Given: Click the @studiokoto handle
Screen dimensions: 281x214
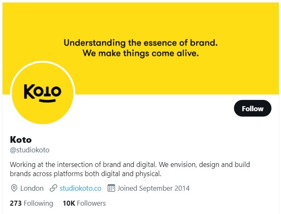Looking at the screenshot, I should point(30,150).
